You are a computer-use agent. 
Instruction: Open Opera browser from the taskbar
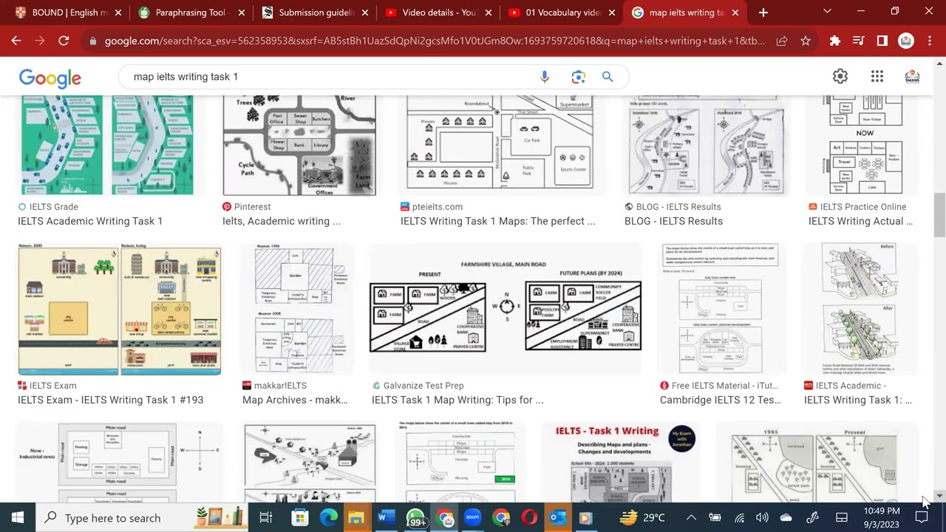point(529,518)
